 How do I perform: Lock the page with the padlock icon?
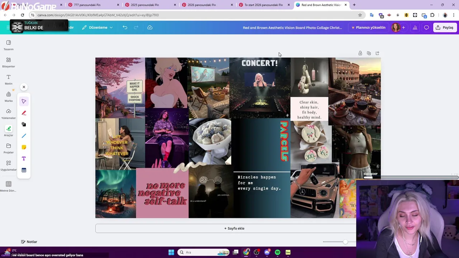(360, 53)
